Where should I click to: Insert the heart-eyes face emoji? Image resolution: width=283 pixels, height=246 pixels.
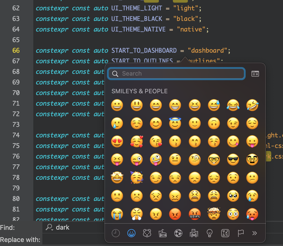[x=117, y=141]
